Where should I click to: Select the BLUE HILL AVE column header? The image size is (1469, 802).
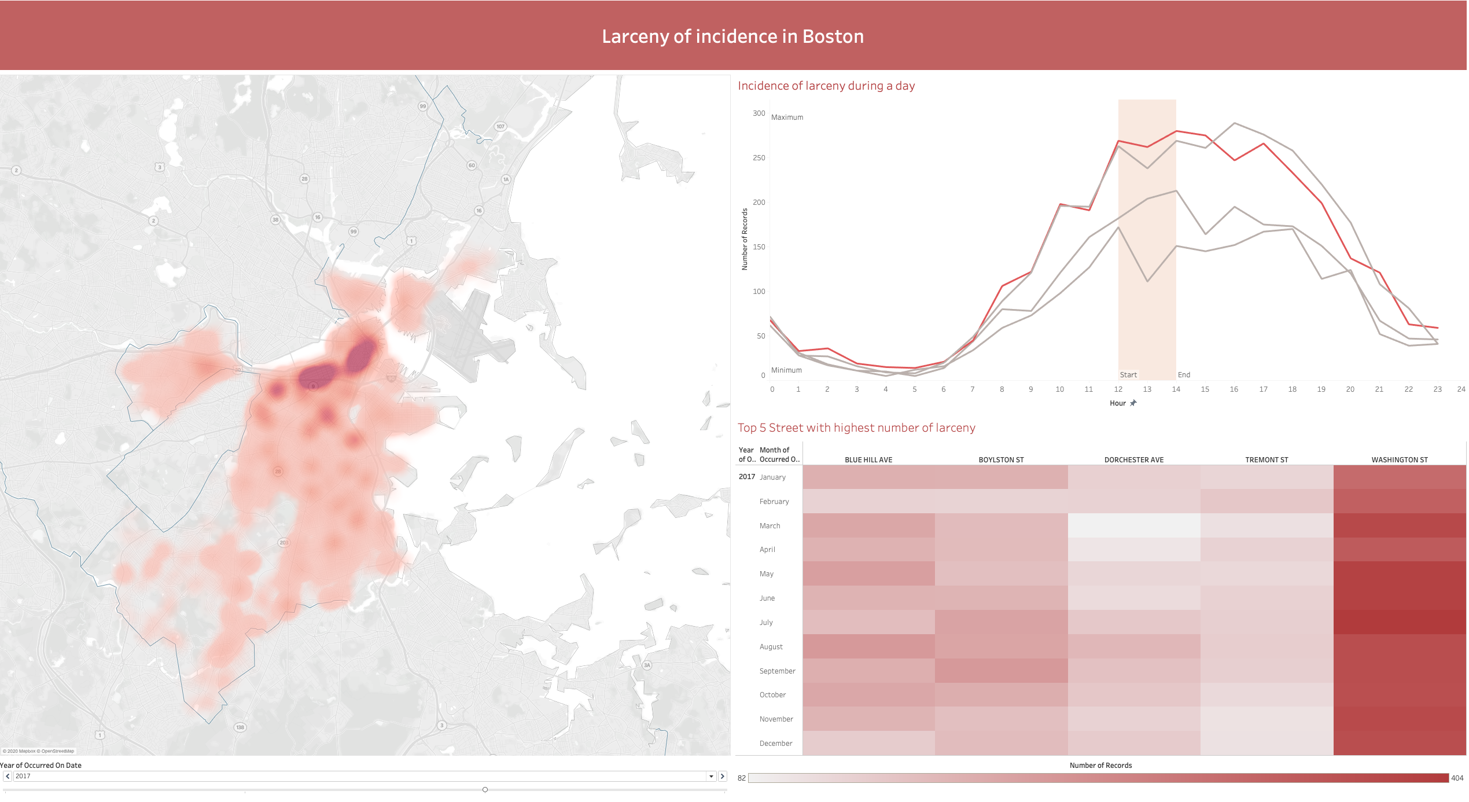868,459
